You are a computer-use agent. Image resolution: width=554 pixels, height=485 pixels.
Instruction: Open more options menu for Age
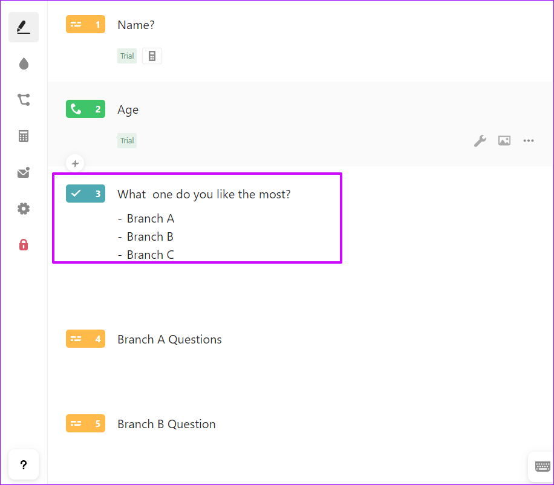[x=529, y=141]
